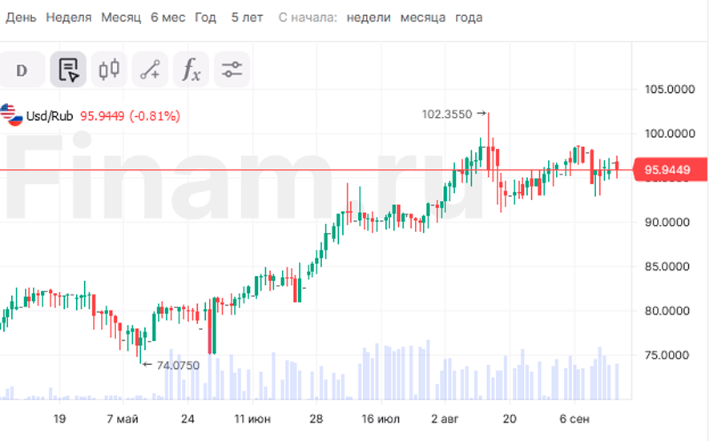This screenshot has height=441, width=721.
Task: Choose the Год period
Action: 206,18
